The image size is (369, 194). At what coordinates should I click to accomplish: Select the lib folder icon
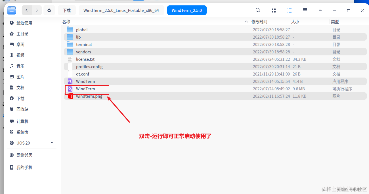(x=70, y=37)
